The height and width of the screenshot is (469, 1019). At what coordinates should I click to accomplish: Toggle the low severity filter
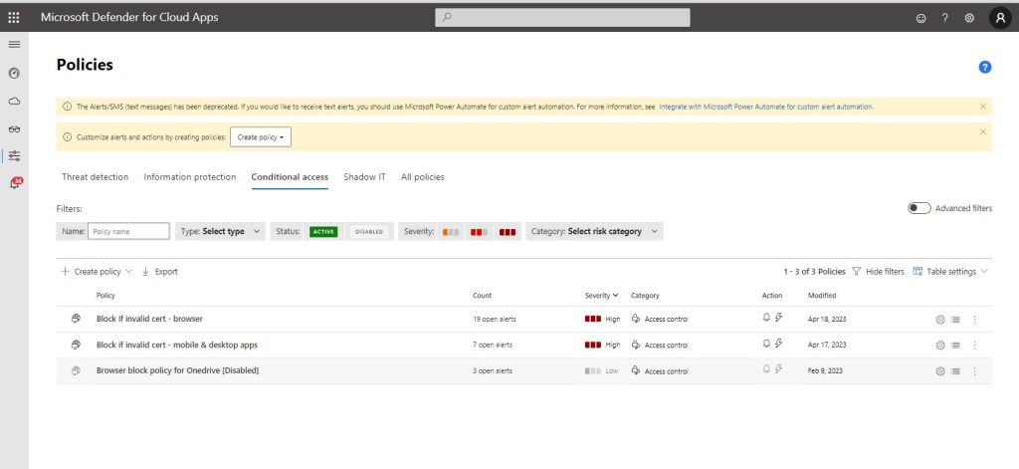pyautogui.click(x=451, y=232)
